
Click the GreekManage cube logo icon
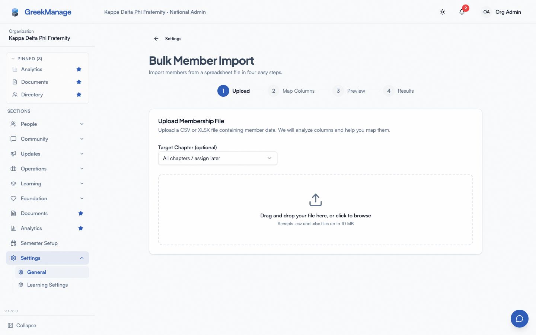pos(15,12)
